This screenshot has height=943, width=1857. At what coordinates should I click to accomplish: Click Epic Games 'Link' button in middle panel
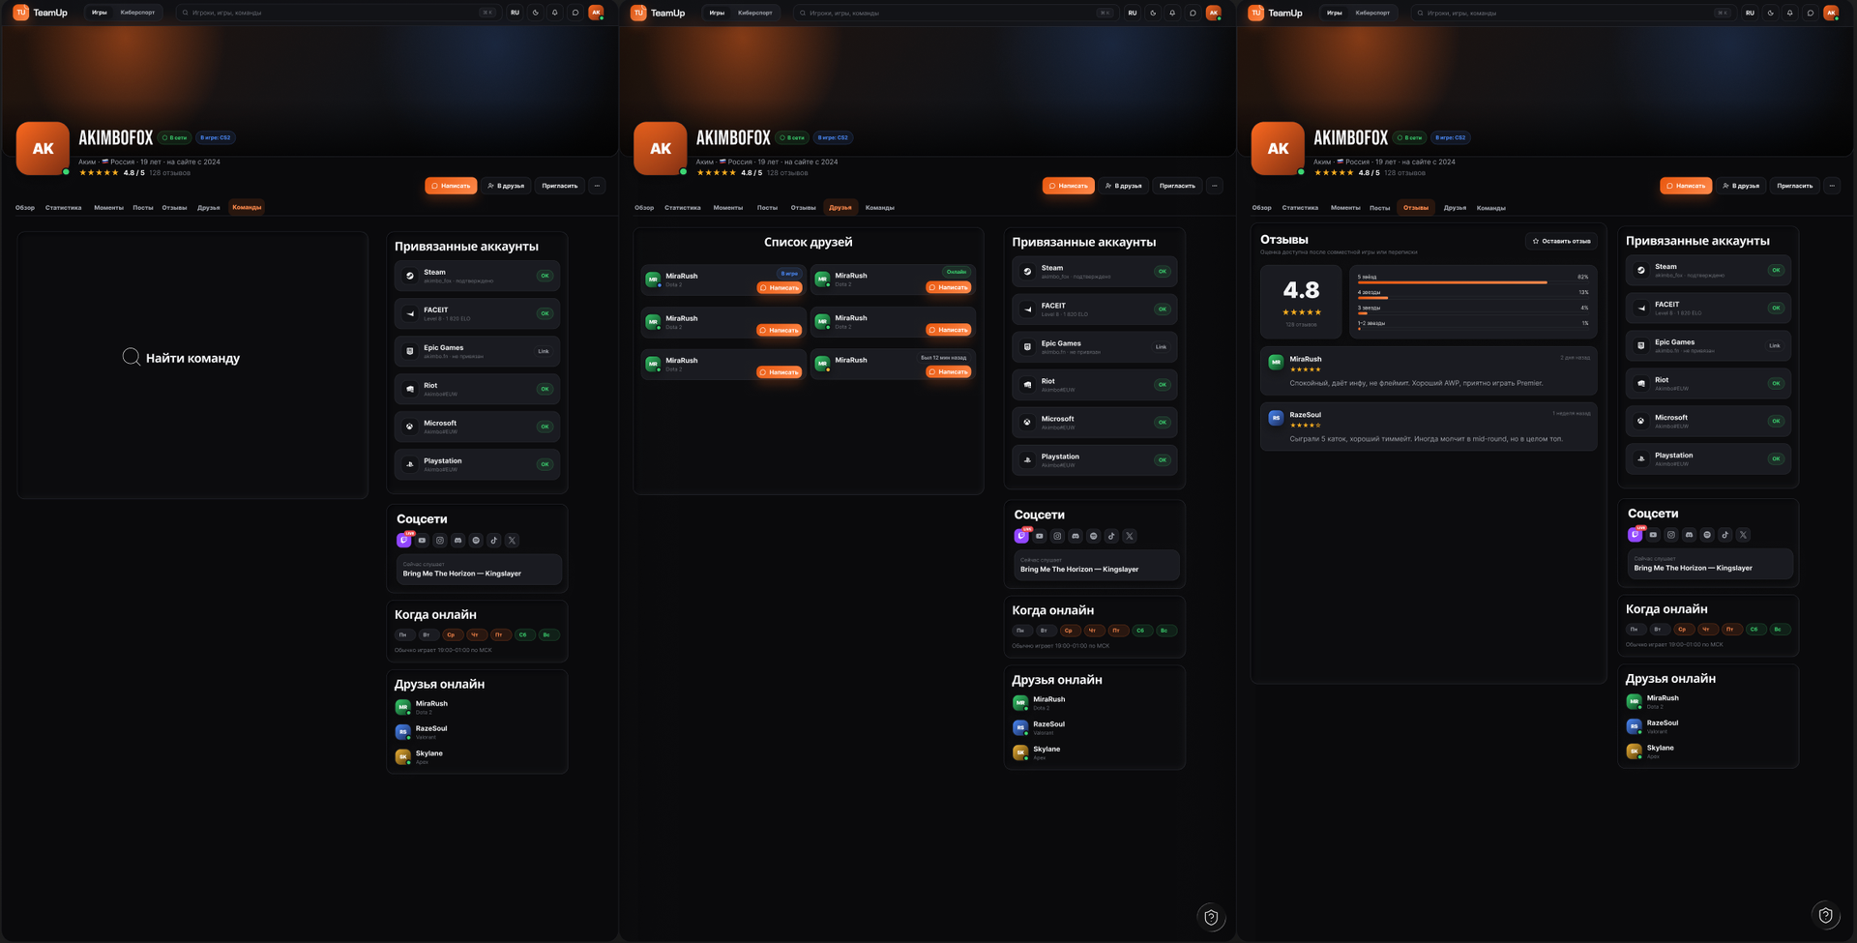click(1161, 347)
